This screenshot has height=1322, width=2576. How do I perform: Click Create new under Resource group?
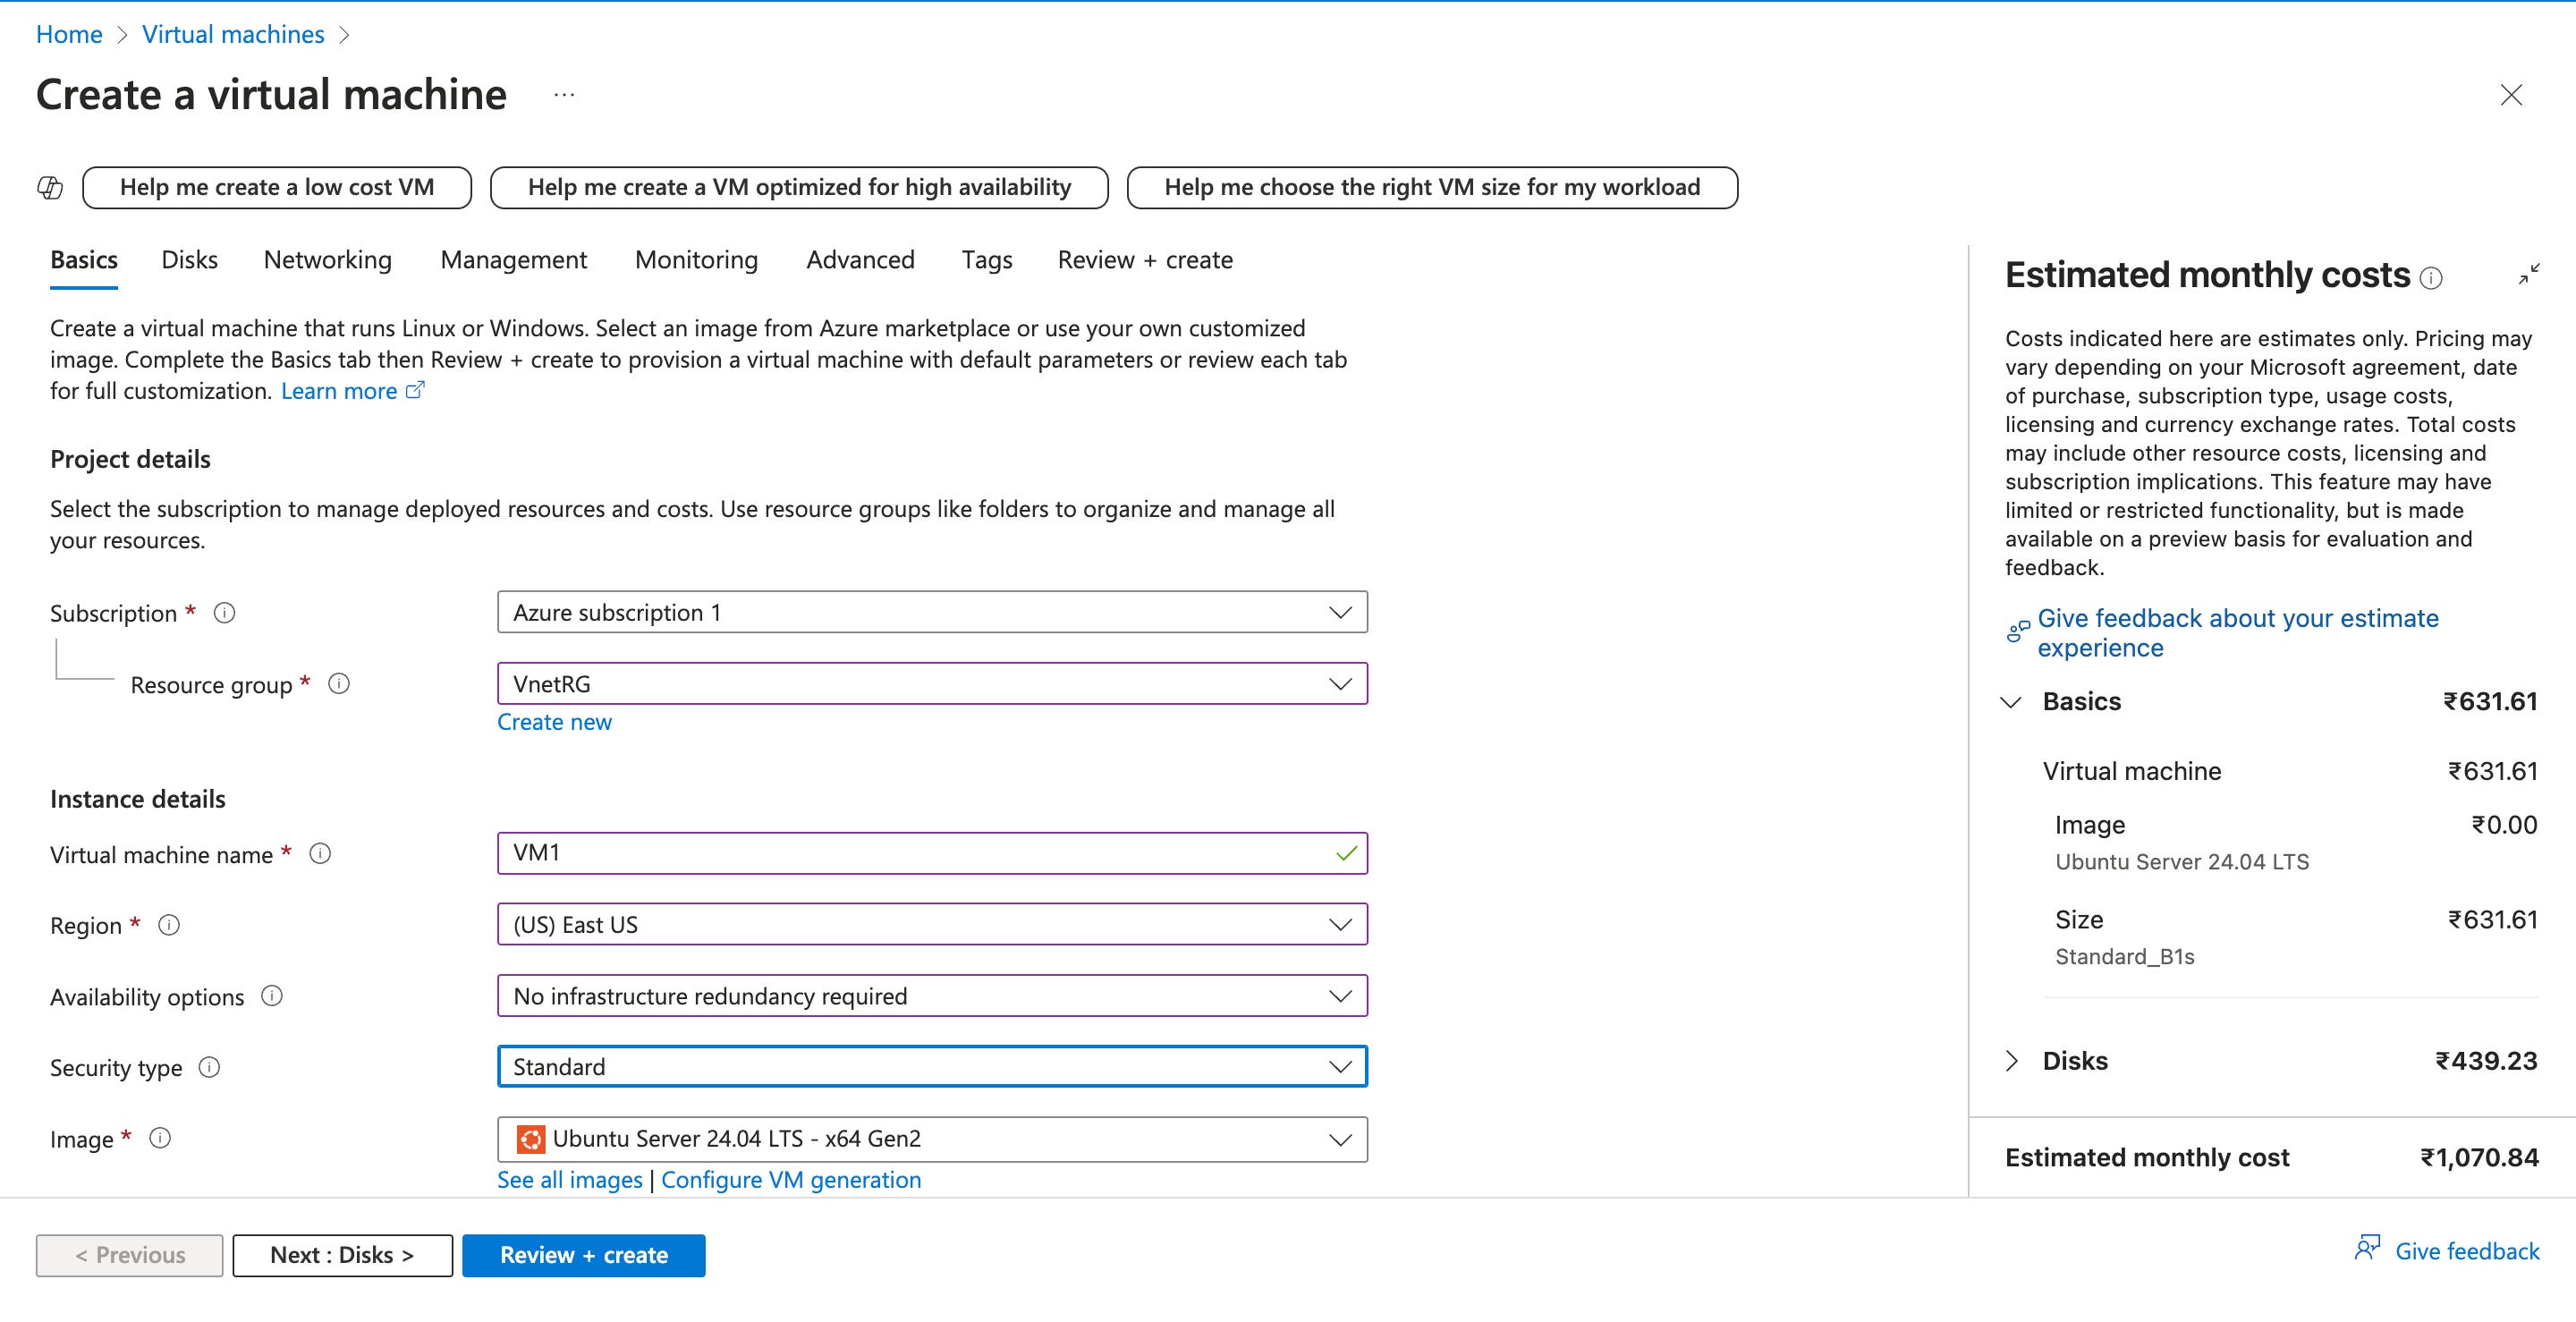(x=554, y=721)
